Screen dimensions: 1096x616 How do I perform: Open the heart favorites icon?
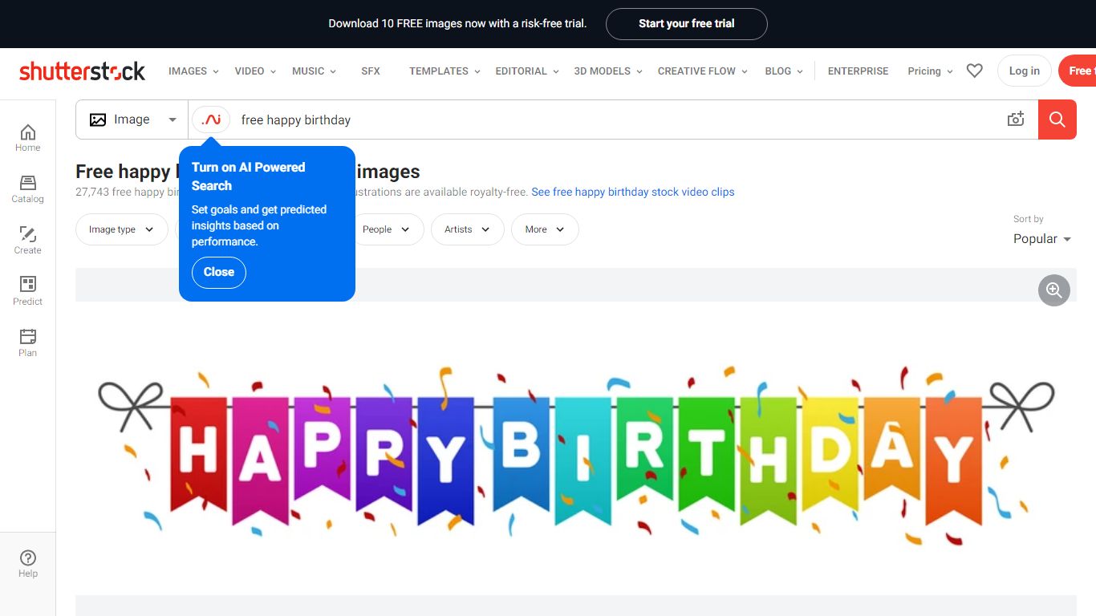coord(974,71)
